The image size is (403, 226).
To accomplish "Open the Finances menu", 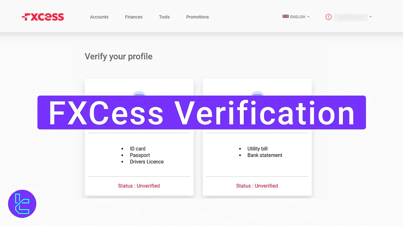I will [x=134, y=17].
